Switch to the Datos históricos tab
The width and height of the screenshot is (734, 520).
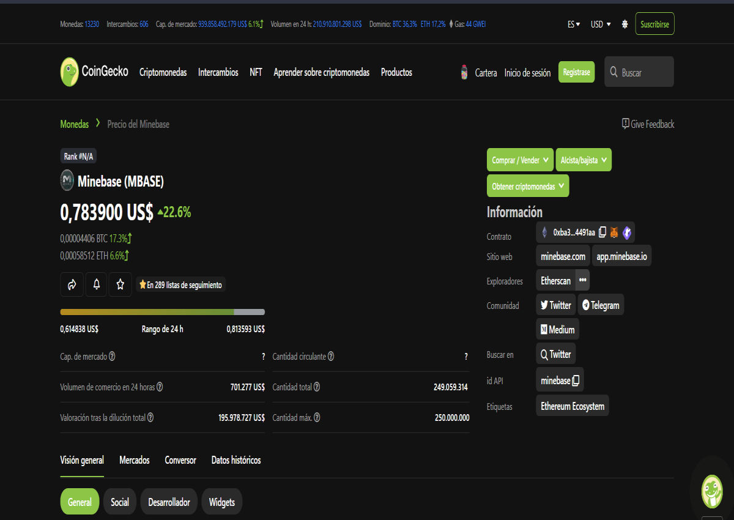pos(236,460)
